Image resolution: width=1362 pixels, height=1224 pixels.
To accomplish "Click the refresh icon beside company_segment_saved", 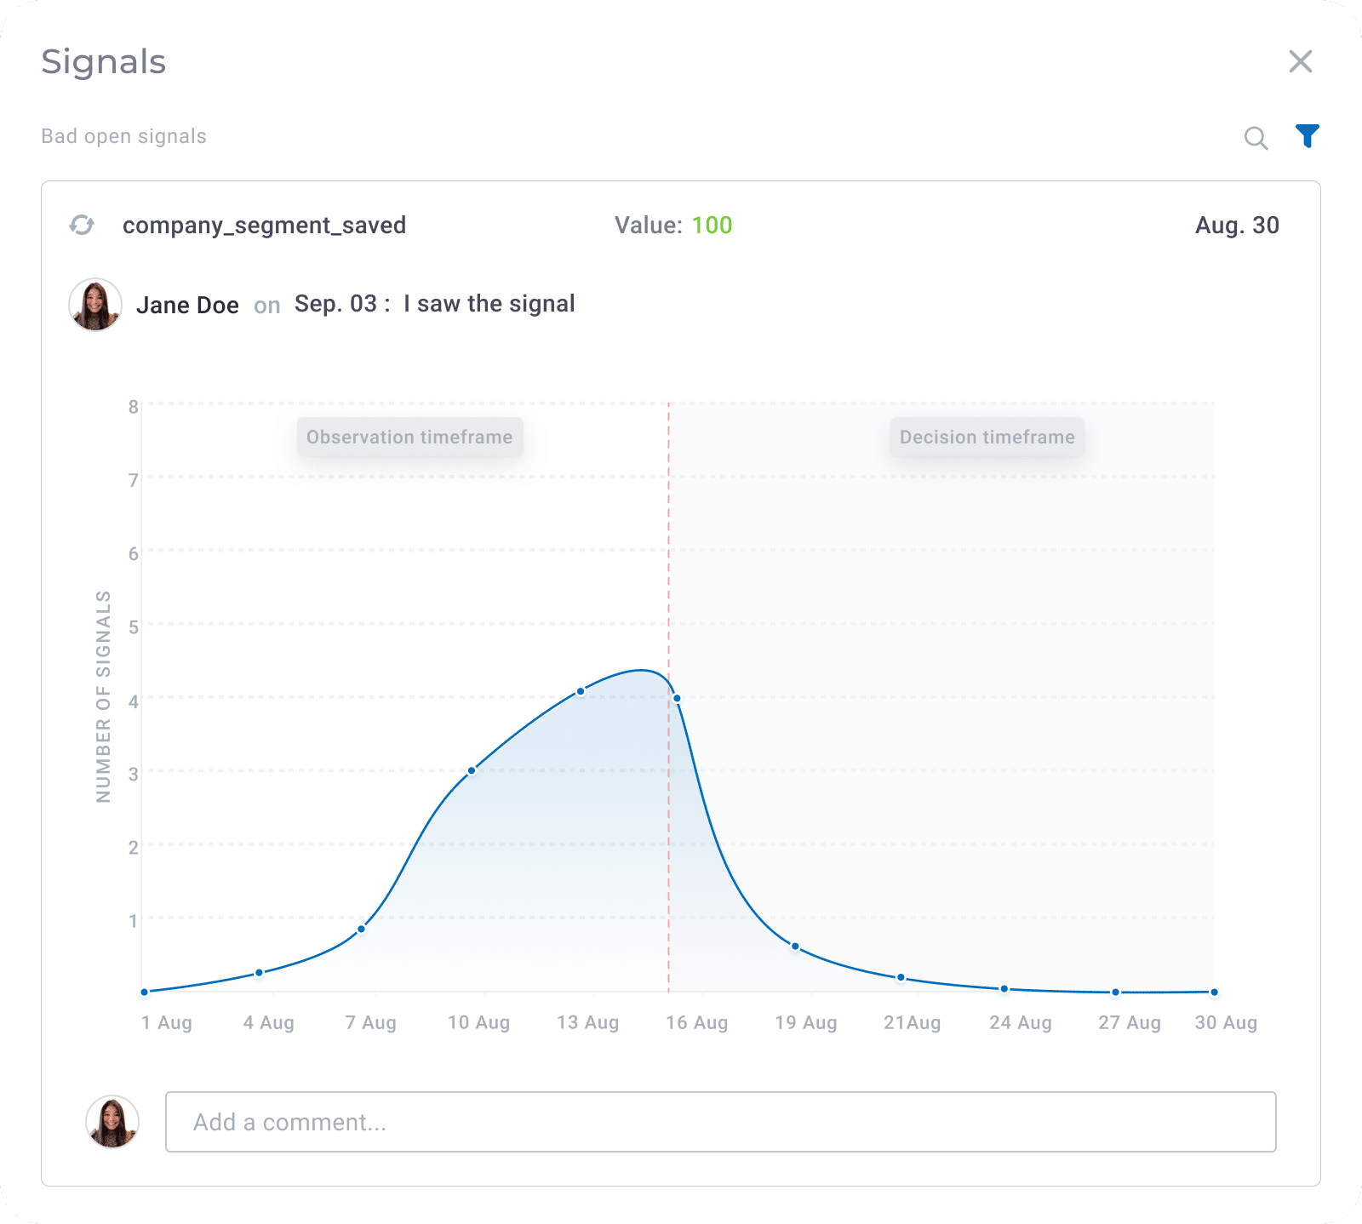I will pos(82,226).
